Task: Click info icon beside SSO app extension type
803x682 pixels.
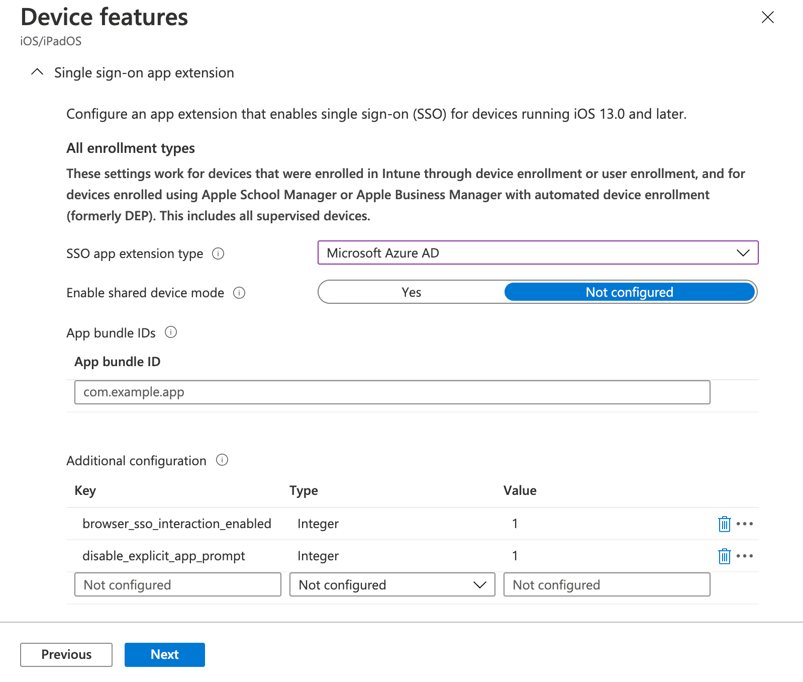Action: click(218, 253)
